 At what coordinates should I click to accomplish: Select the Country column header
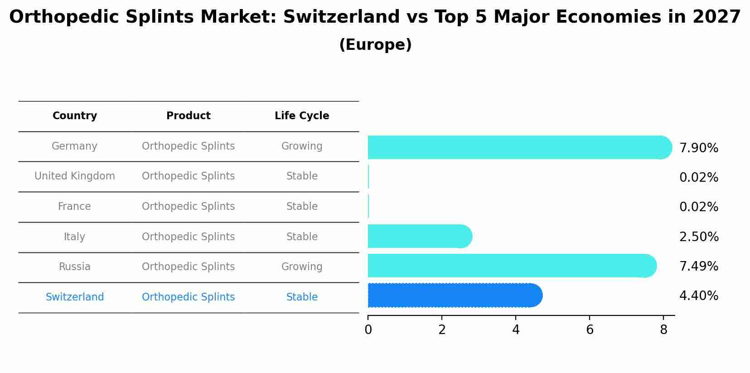click(x=75, y=116)
